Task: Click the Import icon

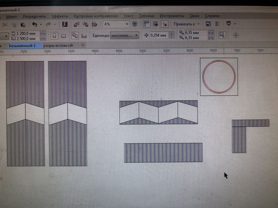Action: click(76, 24)
